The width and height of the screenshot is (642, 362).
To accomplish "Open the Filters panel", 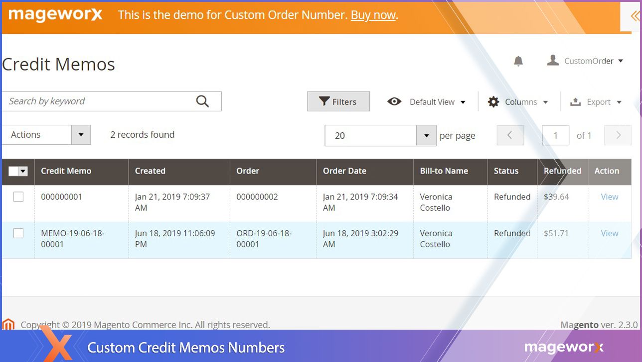I will (x=338, y=101).
